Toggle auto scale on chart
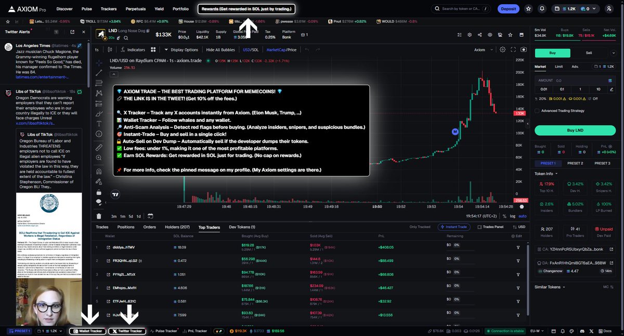 (x=523, y=216)
